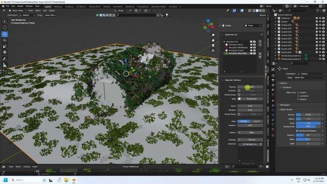Hide Geo-Scatter collection with eye icon

[x=320, y=52]
